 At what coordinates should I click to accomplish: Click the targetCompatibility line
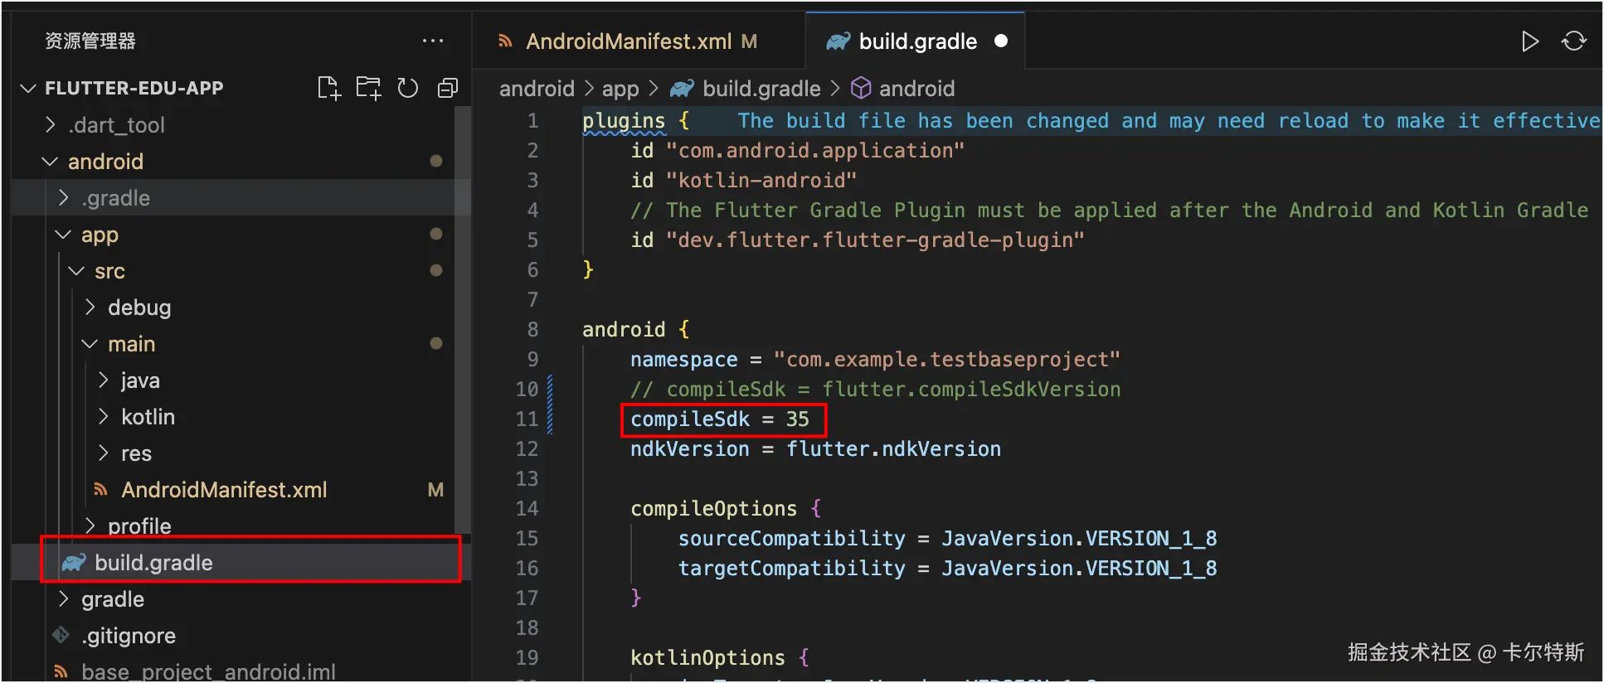[947, 568]
